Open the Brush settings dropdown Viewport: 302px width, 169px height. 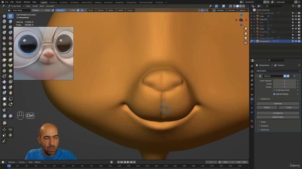pyautogui.click(x=92, y=10)
